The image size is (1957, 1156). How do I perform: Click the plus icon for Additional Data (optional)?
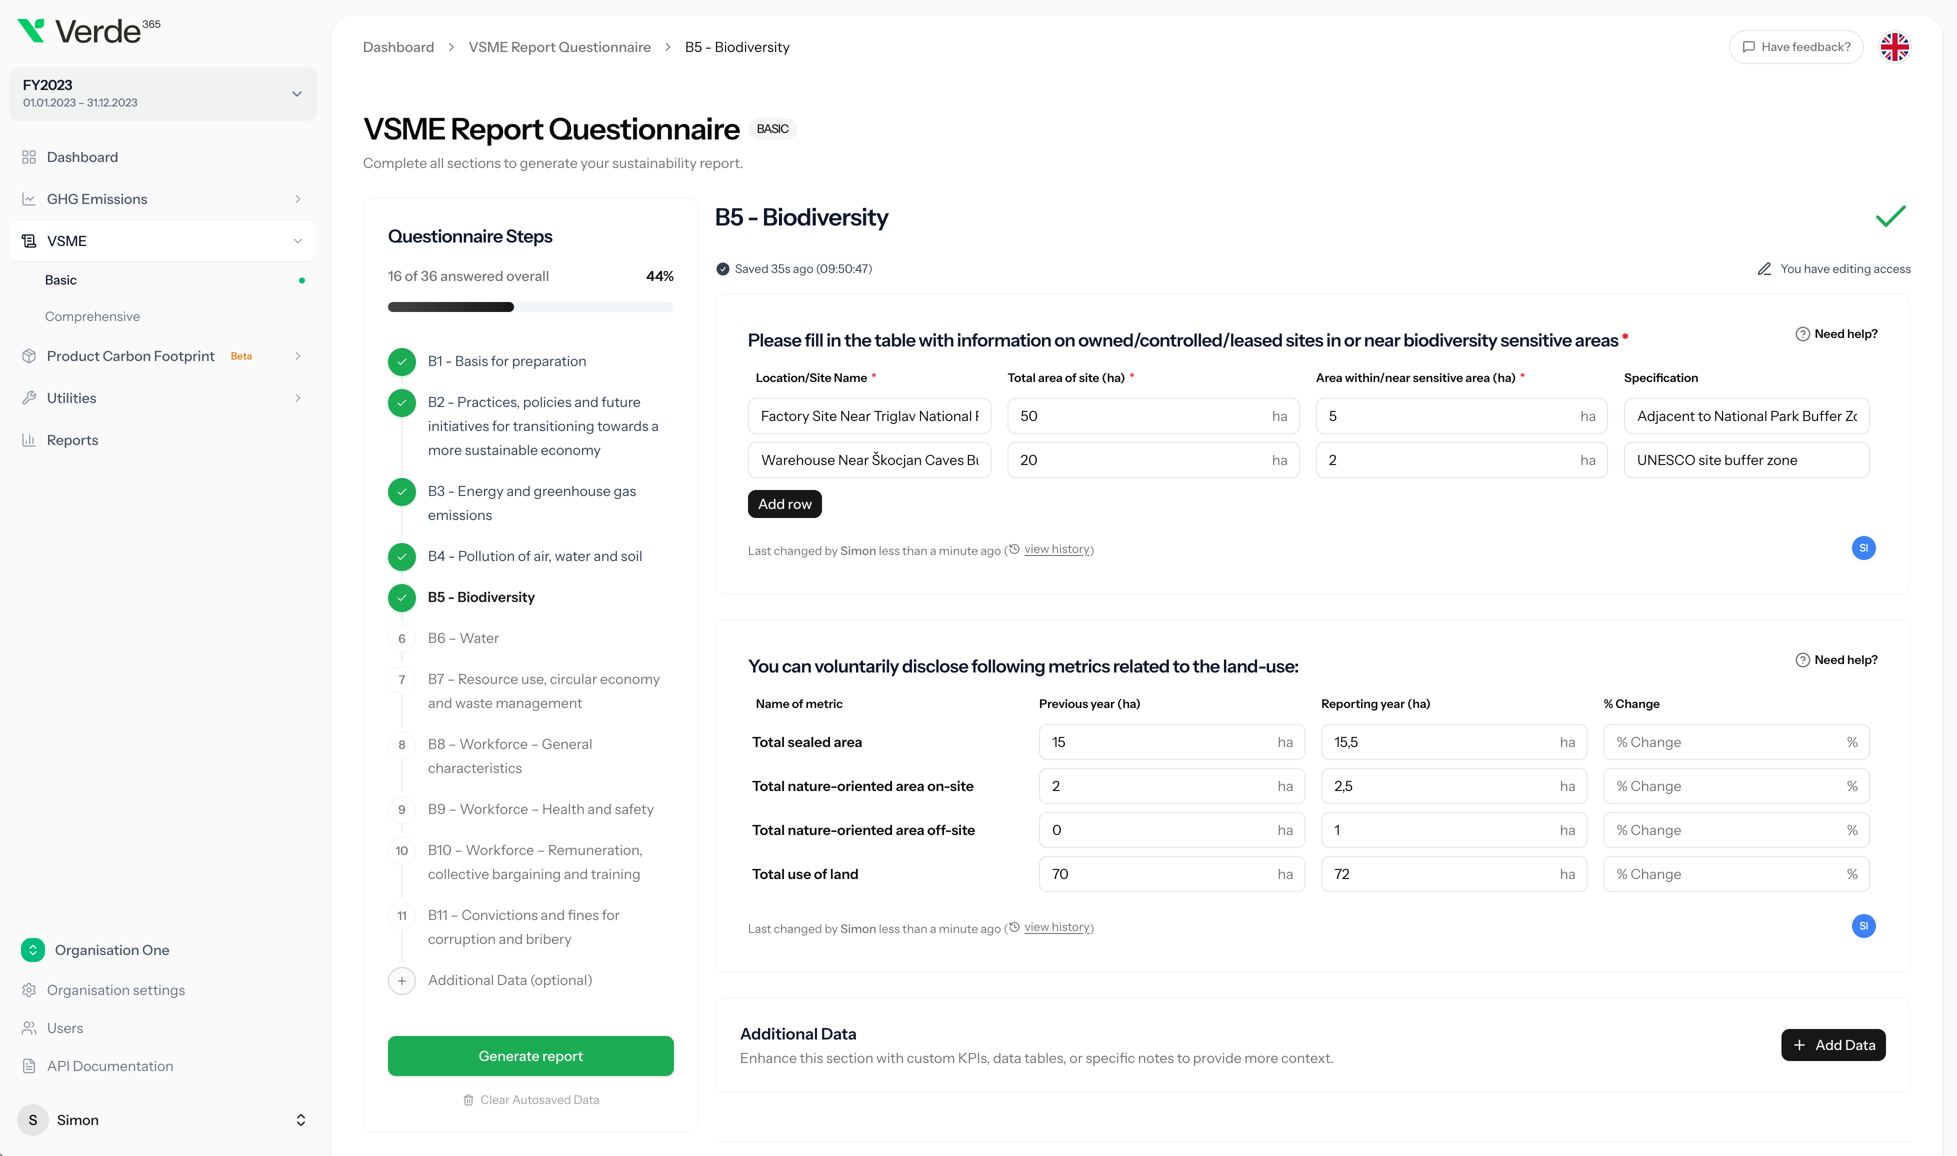pyautogui.click(x=402, y=980)
